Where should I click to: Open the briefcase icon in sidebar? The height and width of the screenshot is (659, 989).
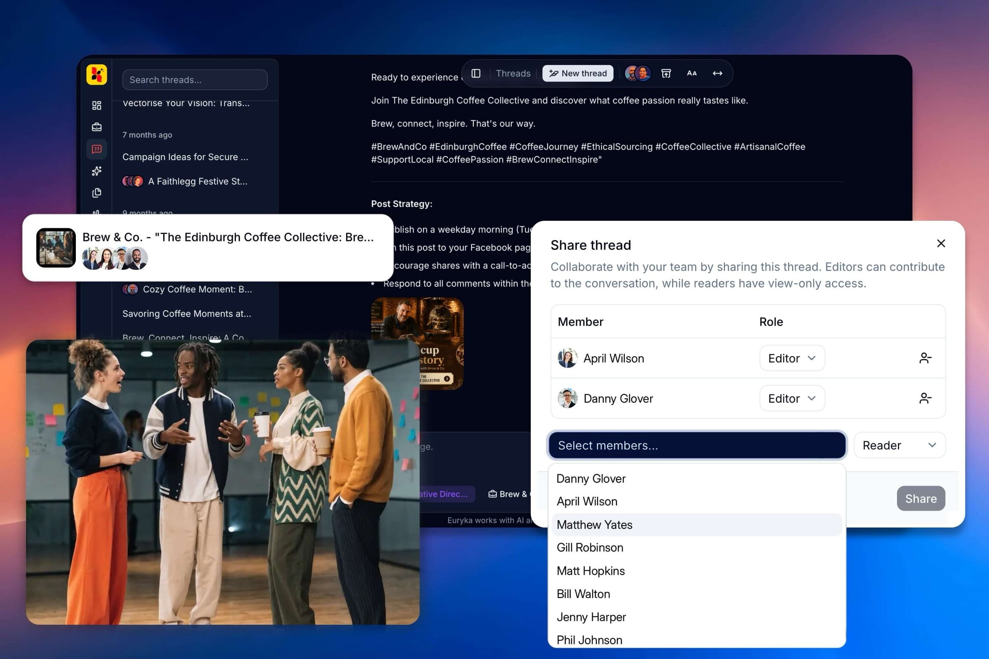pos(97,127)
